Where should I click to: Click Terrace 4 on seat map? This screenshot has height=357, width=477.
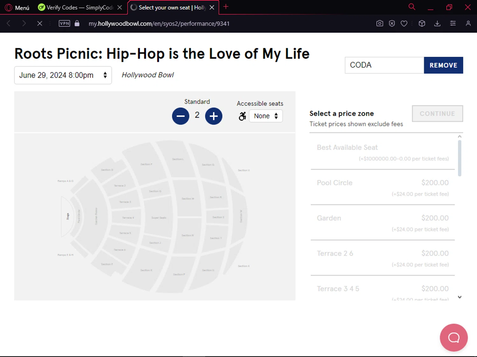pos(128,218)
